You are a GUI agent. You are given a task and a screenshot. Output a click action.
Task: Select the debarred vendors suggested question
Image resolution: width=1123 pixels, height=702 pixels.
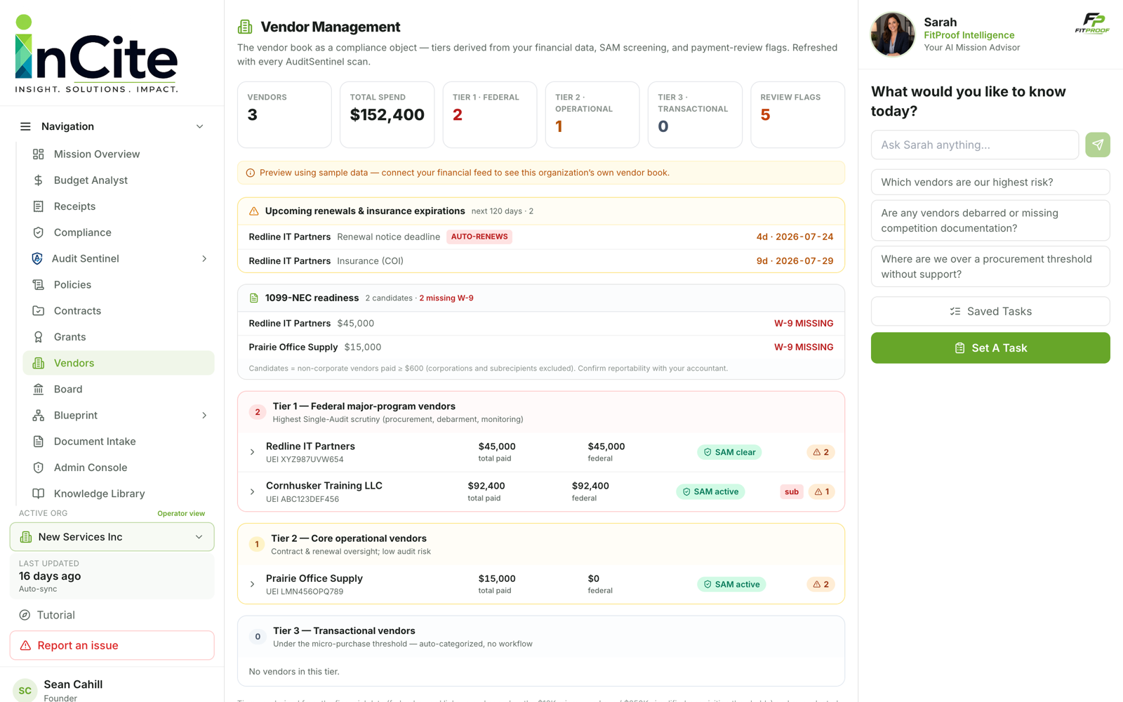point(990,220)
